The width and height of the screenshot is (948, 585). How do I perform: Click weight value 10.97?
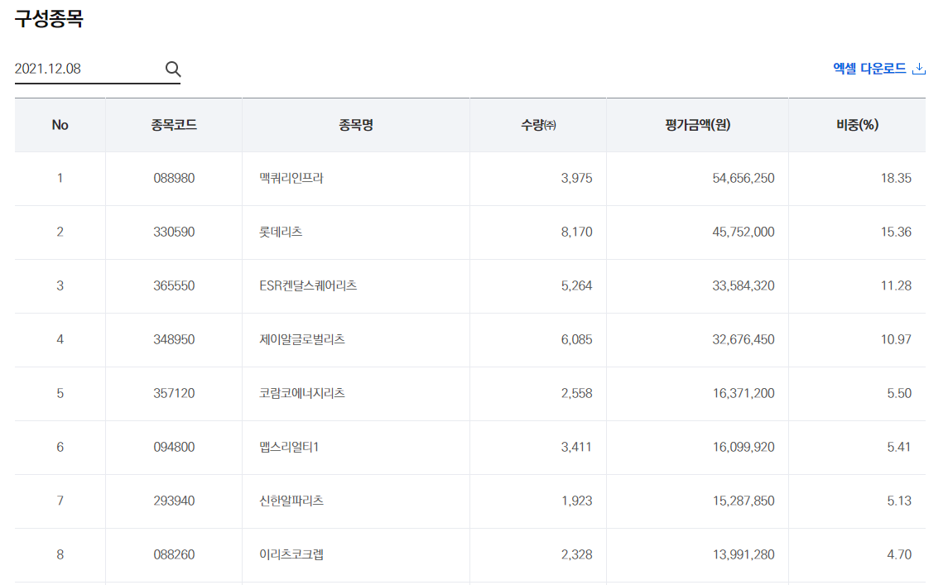pos(896,339)
